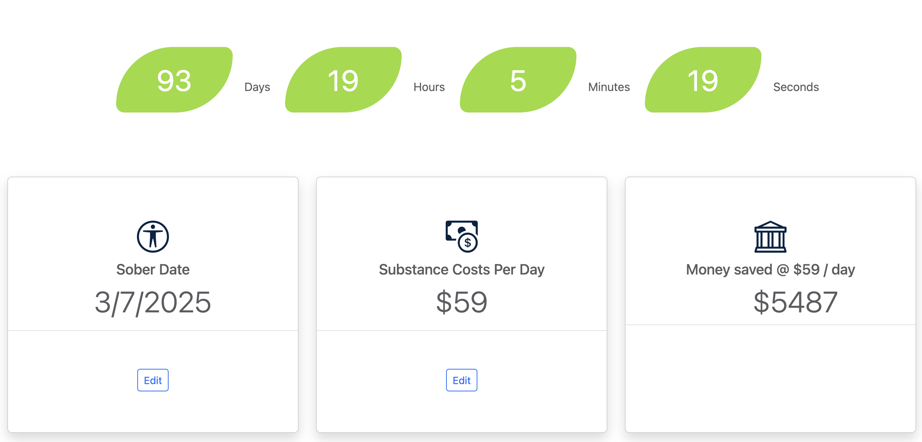Click the Sober Date heading
Viewport: 922px width, 442px height.
153,269
